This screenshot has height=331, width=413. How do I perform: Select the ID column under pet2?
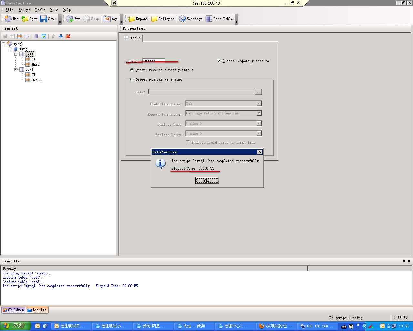pos(34,75)
